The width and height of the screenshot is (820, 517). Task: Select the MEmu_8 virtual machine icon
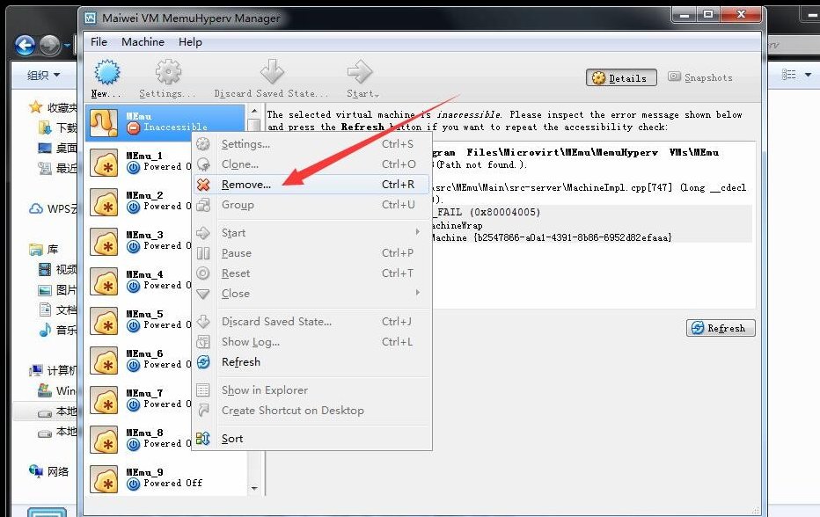[x=104, y=439]
